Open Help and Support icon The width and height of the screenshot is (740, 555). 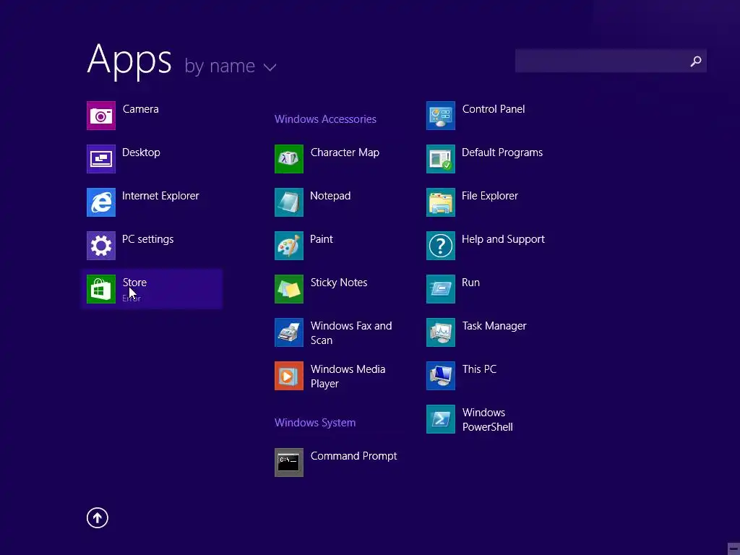tap(441, 246)
